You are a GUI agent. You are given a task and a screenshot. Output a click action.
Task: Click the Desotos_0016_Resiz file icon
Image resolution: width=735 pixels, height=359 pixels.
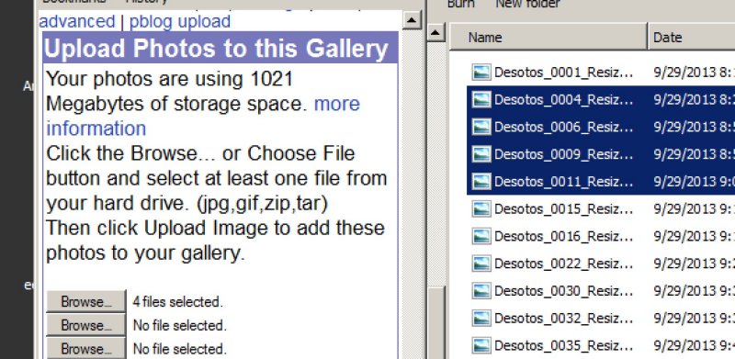click(x=481, y=236)
